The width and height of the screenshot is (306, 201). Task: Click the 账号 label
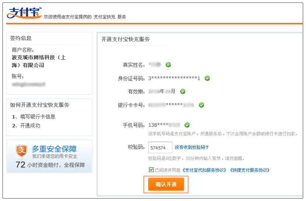tap(18, 76)
